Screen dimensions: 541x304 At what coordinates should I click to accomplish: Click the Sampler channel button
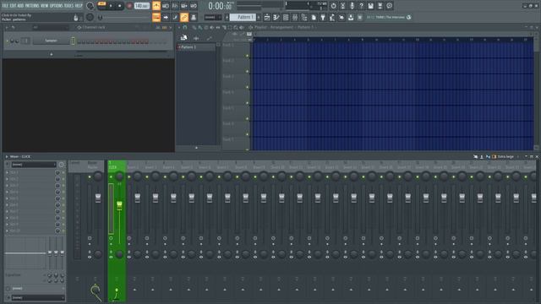(51, 41)
